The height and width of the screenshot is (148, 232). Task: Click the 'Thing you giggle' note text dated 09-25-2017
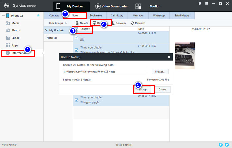coord(90,102)
